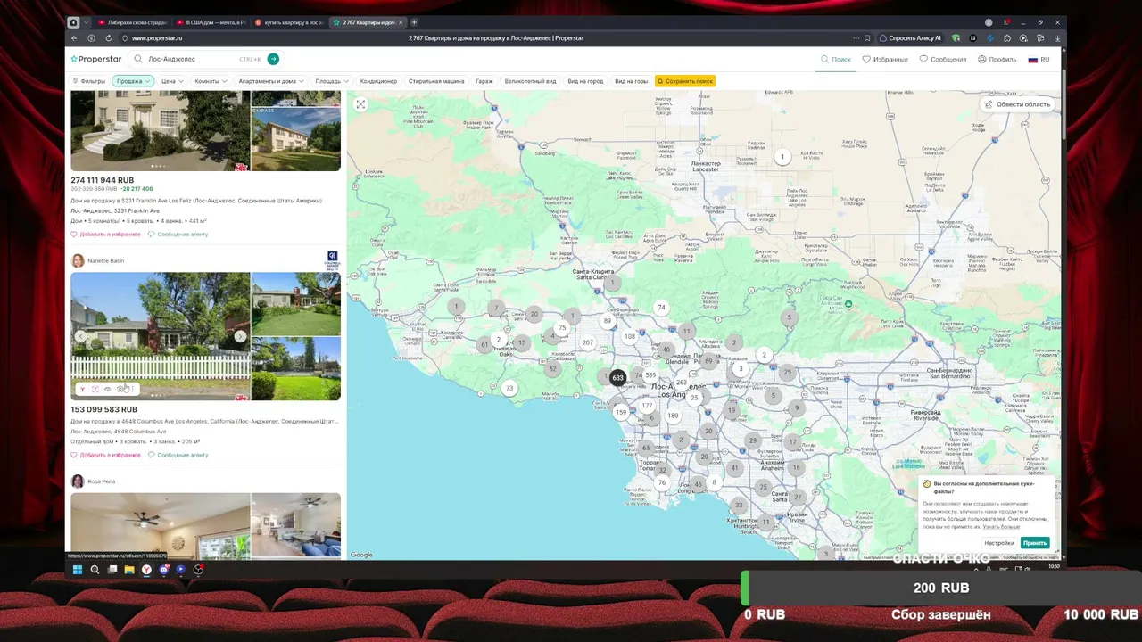Viewport: 1142px width, 642px height.
Task: Show next photo of Columbus Ave listing
Action: point(240,336)
